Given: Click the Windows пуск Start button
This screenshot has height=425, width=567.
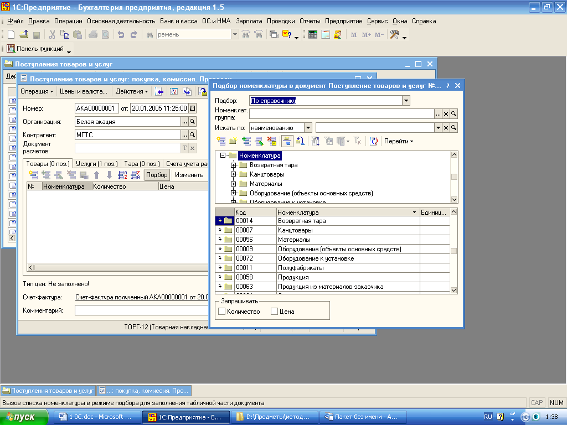Looking at the screenshot, I should (x=24, y=417).
